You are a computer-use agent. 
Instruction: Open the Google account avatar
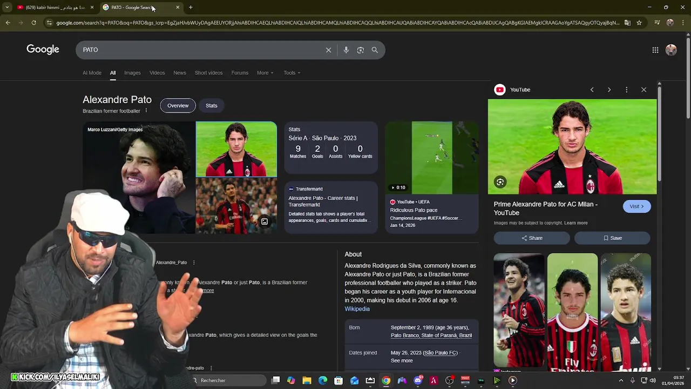[671, 50]
